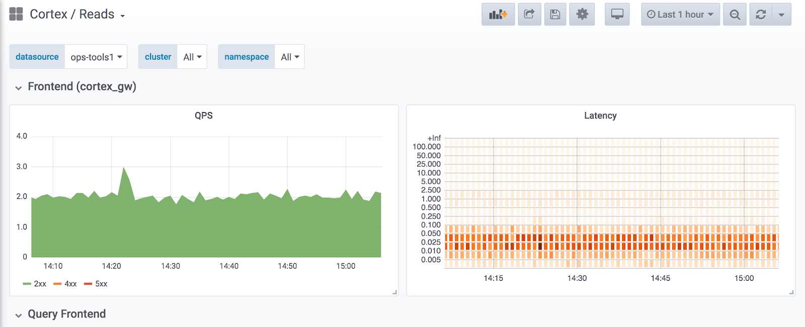
Task: Click the Grafana dashboards grid icon
Action: (16, 14)
